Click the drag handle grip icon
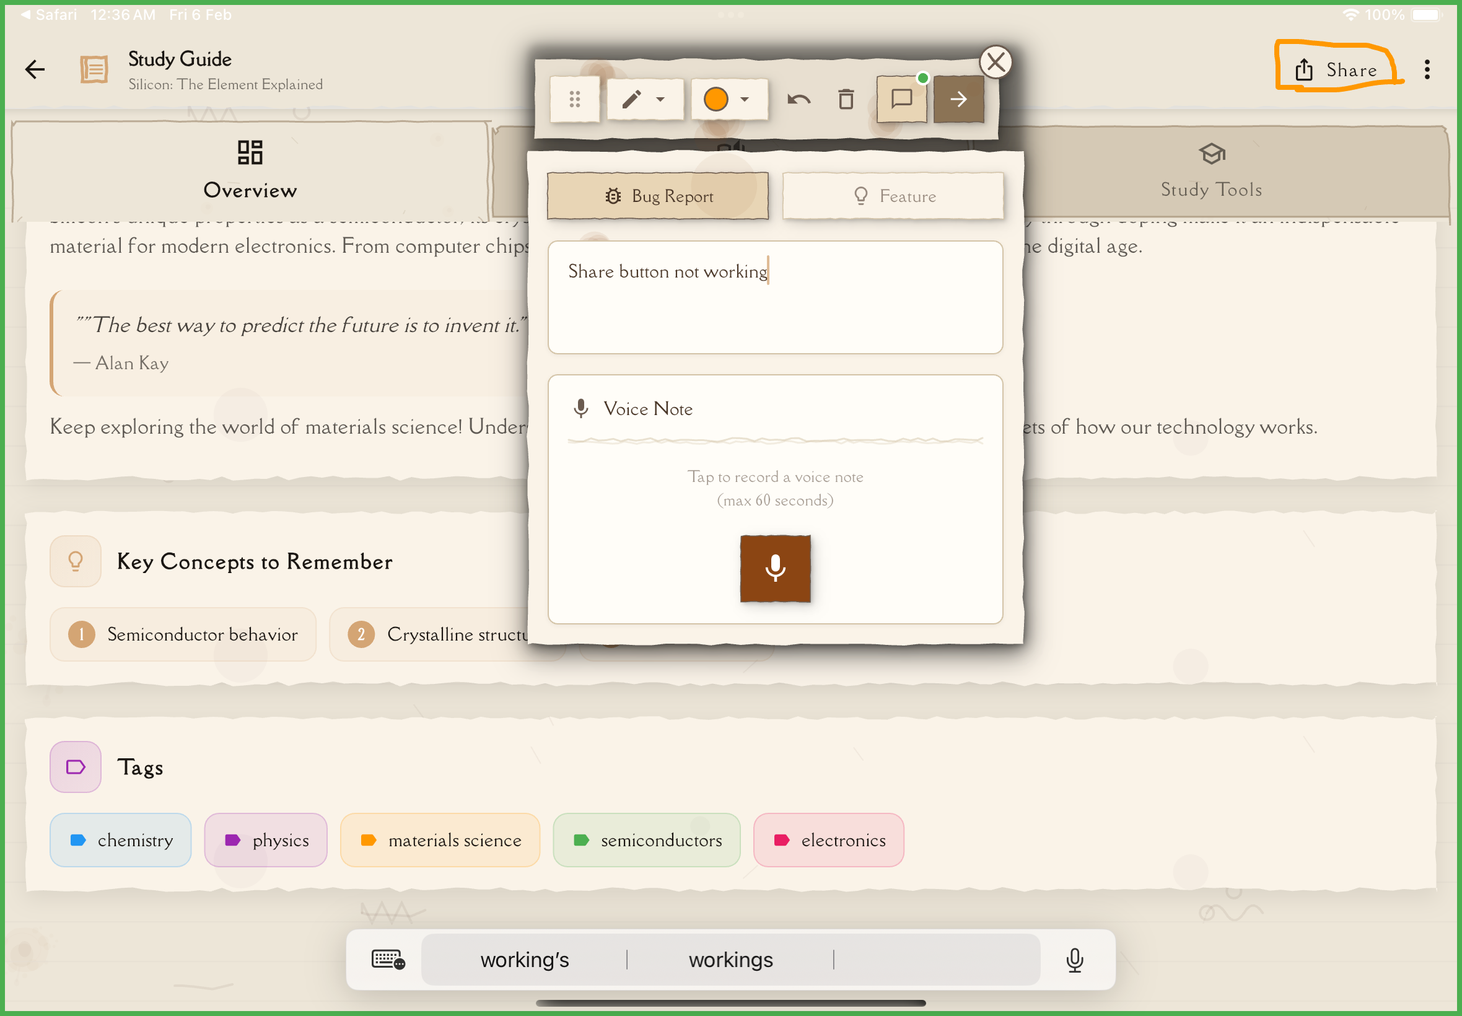The height and width of the screenshot is (1016, 1462). 575,99
